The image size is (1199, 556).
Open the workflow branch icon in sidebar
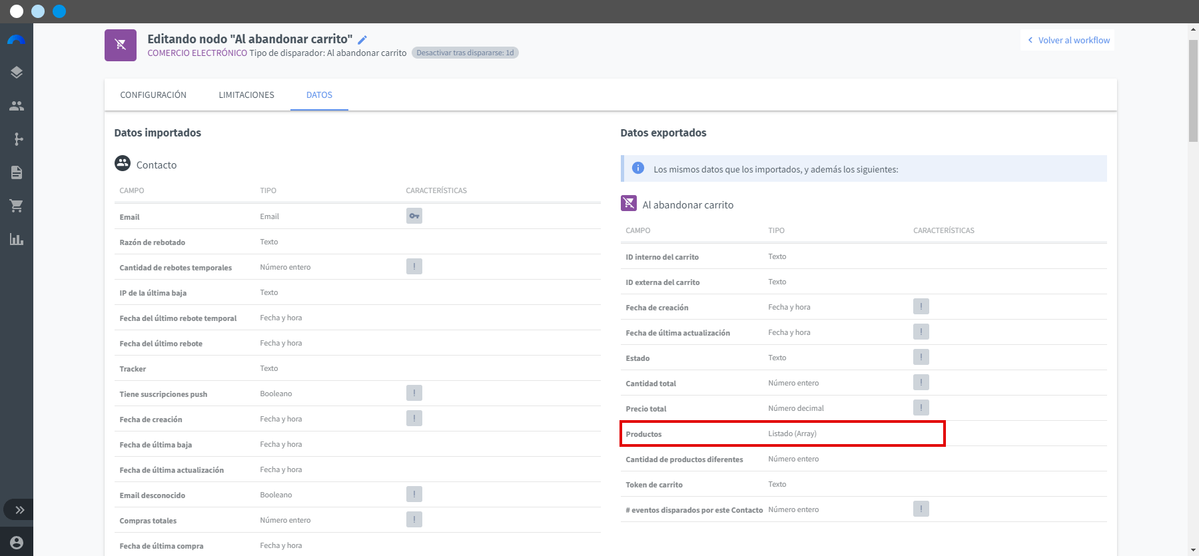coord(18,139)
